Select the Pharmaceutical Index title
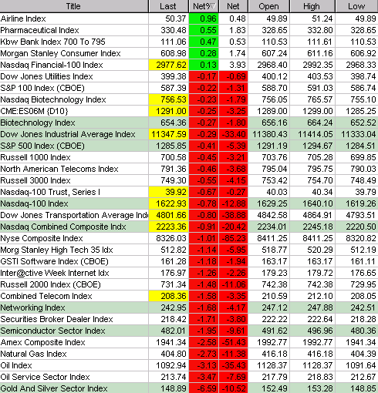Screen dimensions: 378x393 [x=39, y=30]
